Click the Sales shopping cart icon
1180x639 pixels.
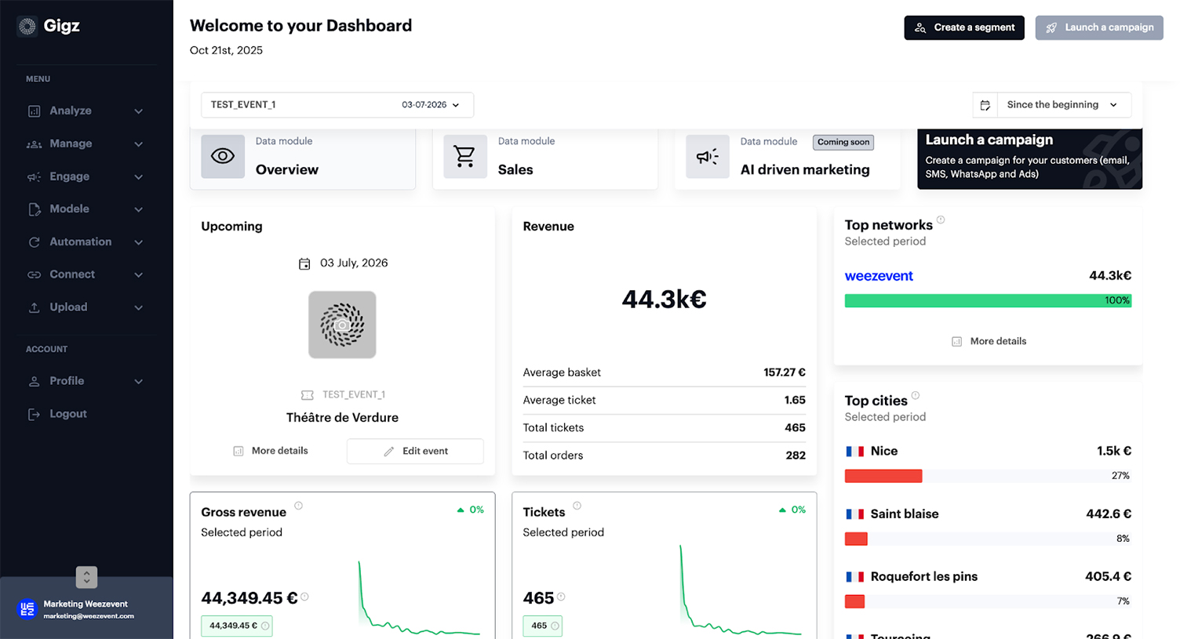(465, 156)
